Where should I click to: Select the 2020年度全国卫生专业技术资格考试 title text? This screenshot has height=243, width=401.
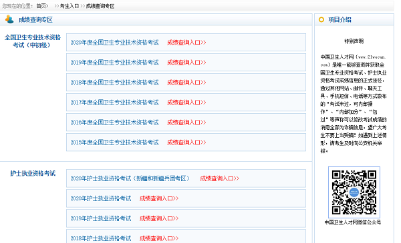(x=114, y=43)
